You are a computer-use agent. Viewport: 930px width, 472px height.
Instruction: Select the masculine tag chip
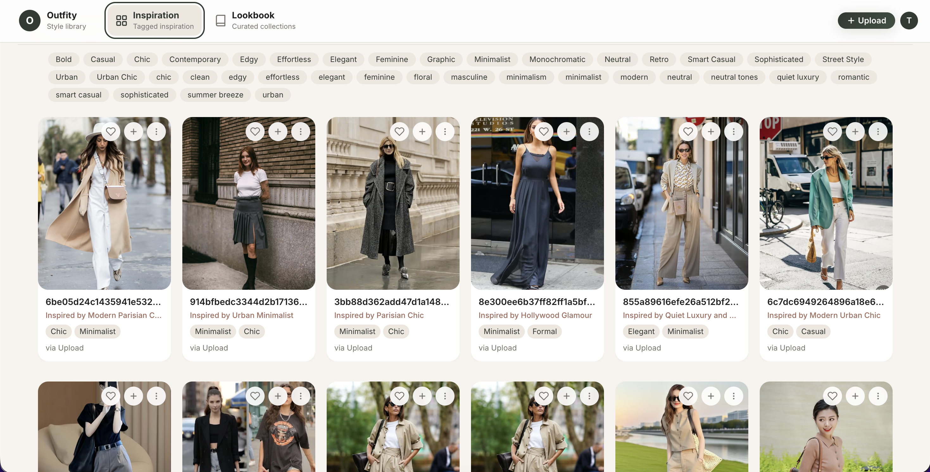pyautogui.click(x=469, y=77)
